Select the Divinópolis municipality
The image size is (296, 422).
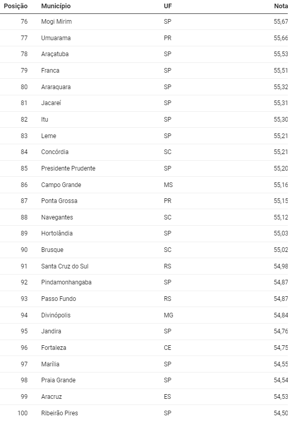click(x=56, y=315)
